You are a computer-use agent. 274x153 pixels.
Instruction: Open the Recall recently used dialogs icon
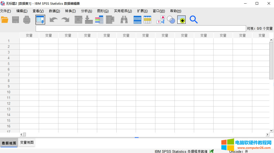[40, 20]
